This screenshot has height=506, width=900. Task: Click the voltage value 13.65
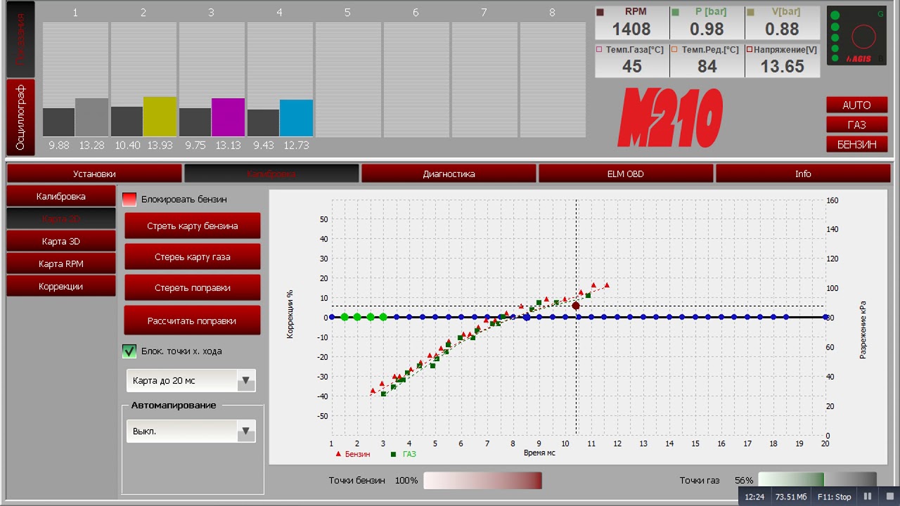[x=783, y=66]
